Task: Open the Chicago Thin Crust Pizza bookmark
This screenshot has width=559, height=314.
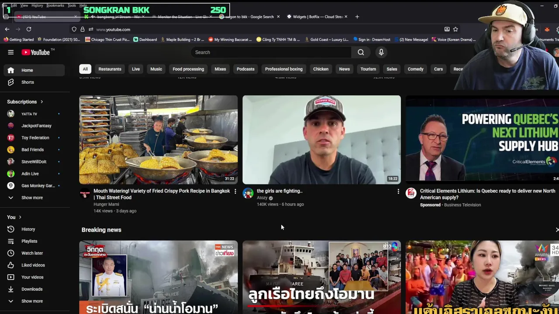Action: click(107, 39)
